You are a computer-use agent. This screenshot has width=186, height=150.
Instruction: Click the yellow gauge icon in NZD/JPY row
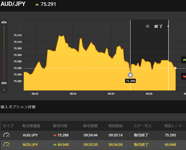[6, 145]
